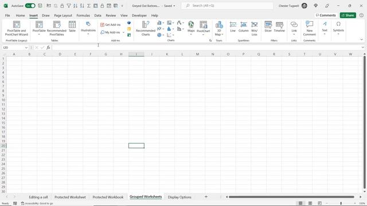The height and width of the screenshot is (206, 367).
Task: Expand My Add-ins dropdown arrow
Action: (123, 32)
